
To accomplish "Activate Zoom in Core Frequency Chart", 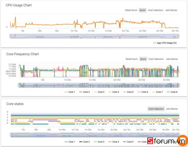I will [x=143, y=59].
